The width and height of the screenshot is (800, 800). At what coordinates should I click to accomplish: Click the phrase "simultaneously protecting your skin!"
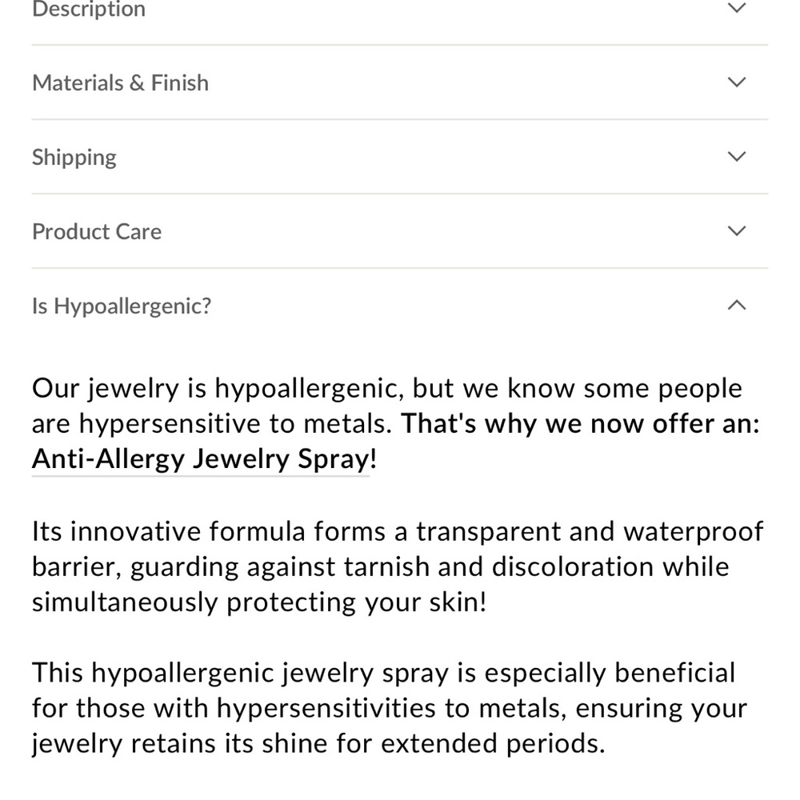pyautogui.click(x=259, y=602)
